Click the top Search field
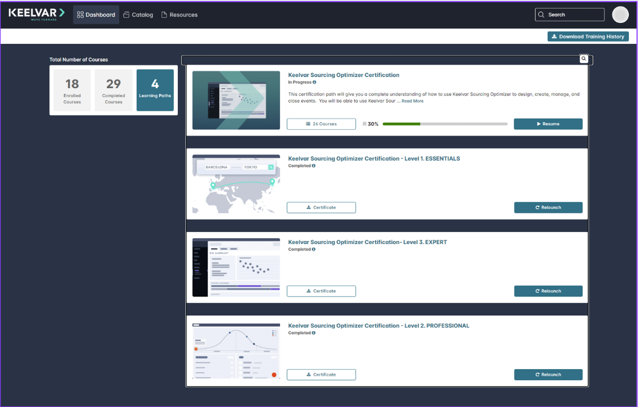Screen dimensions: 638x407 570,14
